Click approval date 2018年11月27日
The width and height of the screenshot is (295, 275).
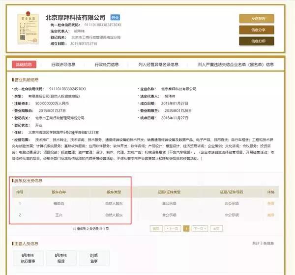coord(175,118)
